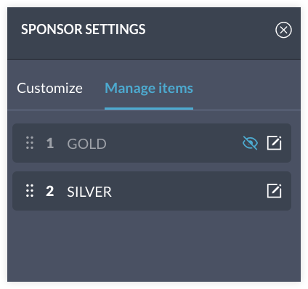The width and height of the screenshot is (308, 289).
Task: Switch to the Customize tab
Action: [49, 88]
